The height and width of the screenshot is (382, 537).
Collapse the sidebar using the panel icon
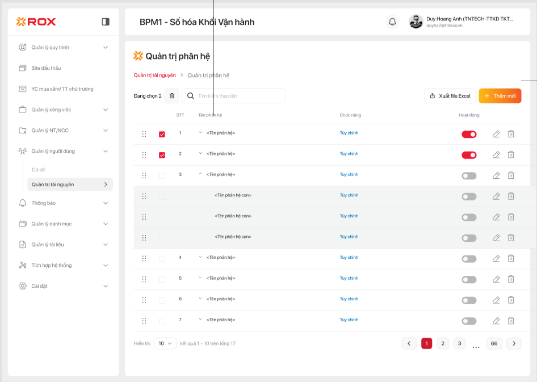[x=106, y=22]
